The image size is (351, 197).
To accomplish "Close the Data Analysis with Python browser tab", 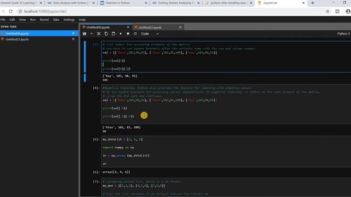I will 94,3.
